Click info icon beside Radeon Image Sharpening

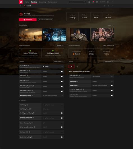[34, 86]
